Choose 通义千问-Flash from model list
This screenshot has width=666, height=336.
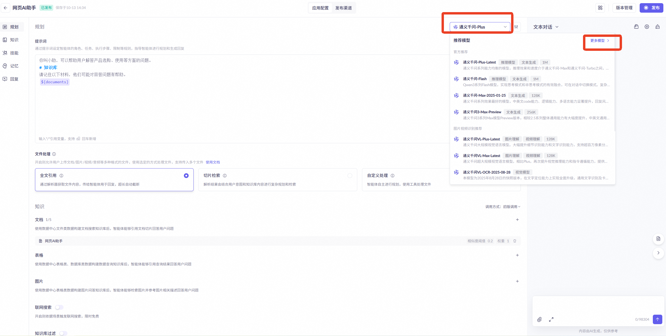475,79
